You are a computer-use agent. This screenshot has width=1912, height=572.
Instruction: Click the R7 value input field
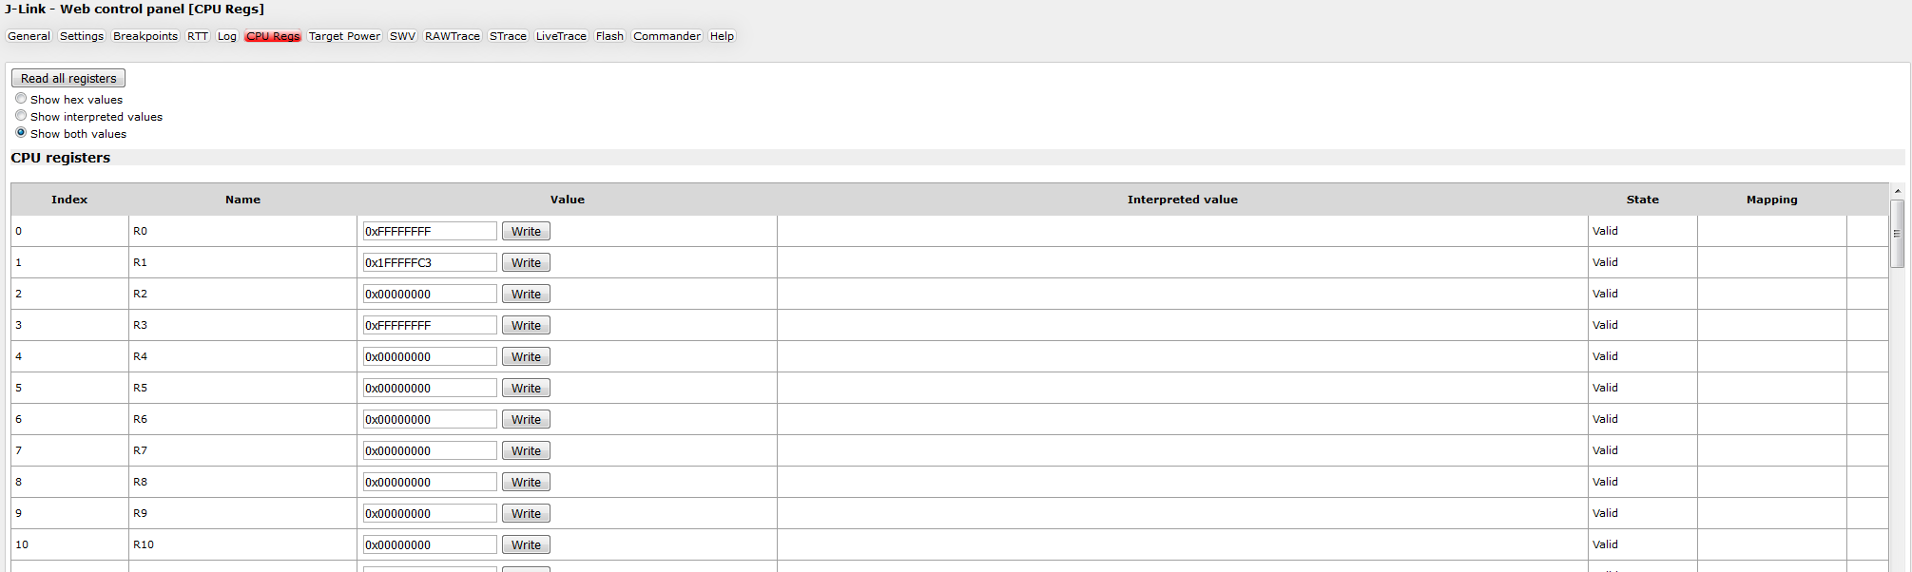(430, 450)
